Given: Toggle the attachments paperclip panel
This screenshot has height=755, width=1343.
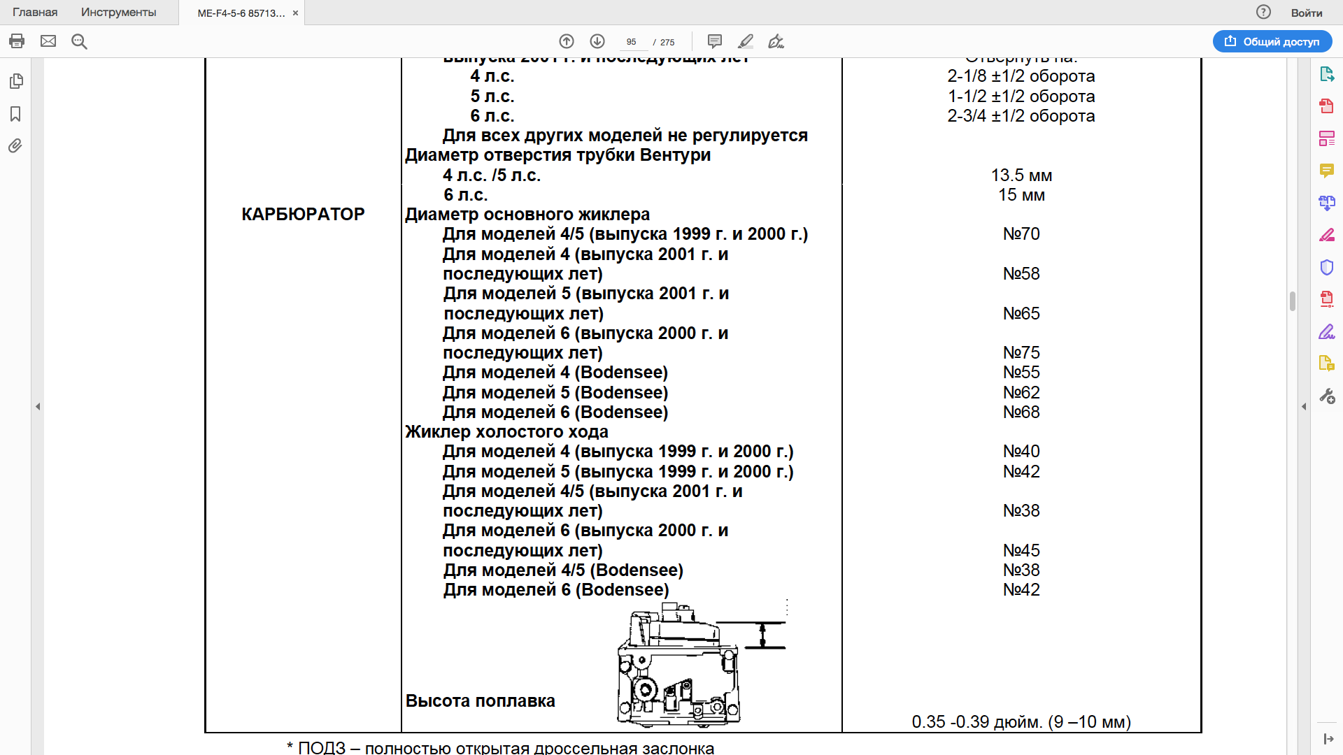Looking at the screenshot, I should click(x=16, y=145).
